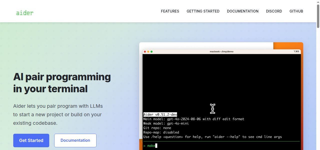Click the yellow traffic light in the terminal mockup
320x150 pixels.
(149, 51)
